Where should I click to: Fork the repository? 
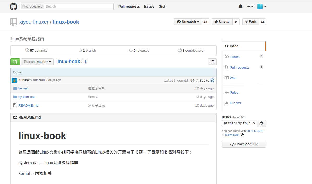click(x=250, y=22)
